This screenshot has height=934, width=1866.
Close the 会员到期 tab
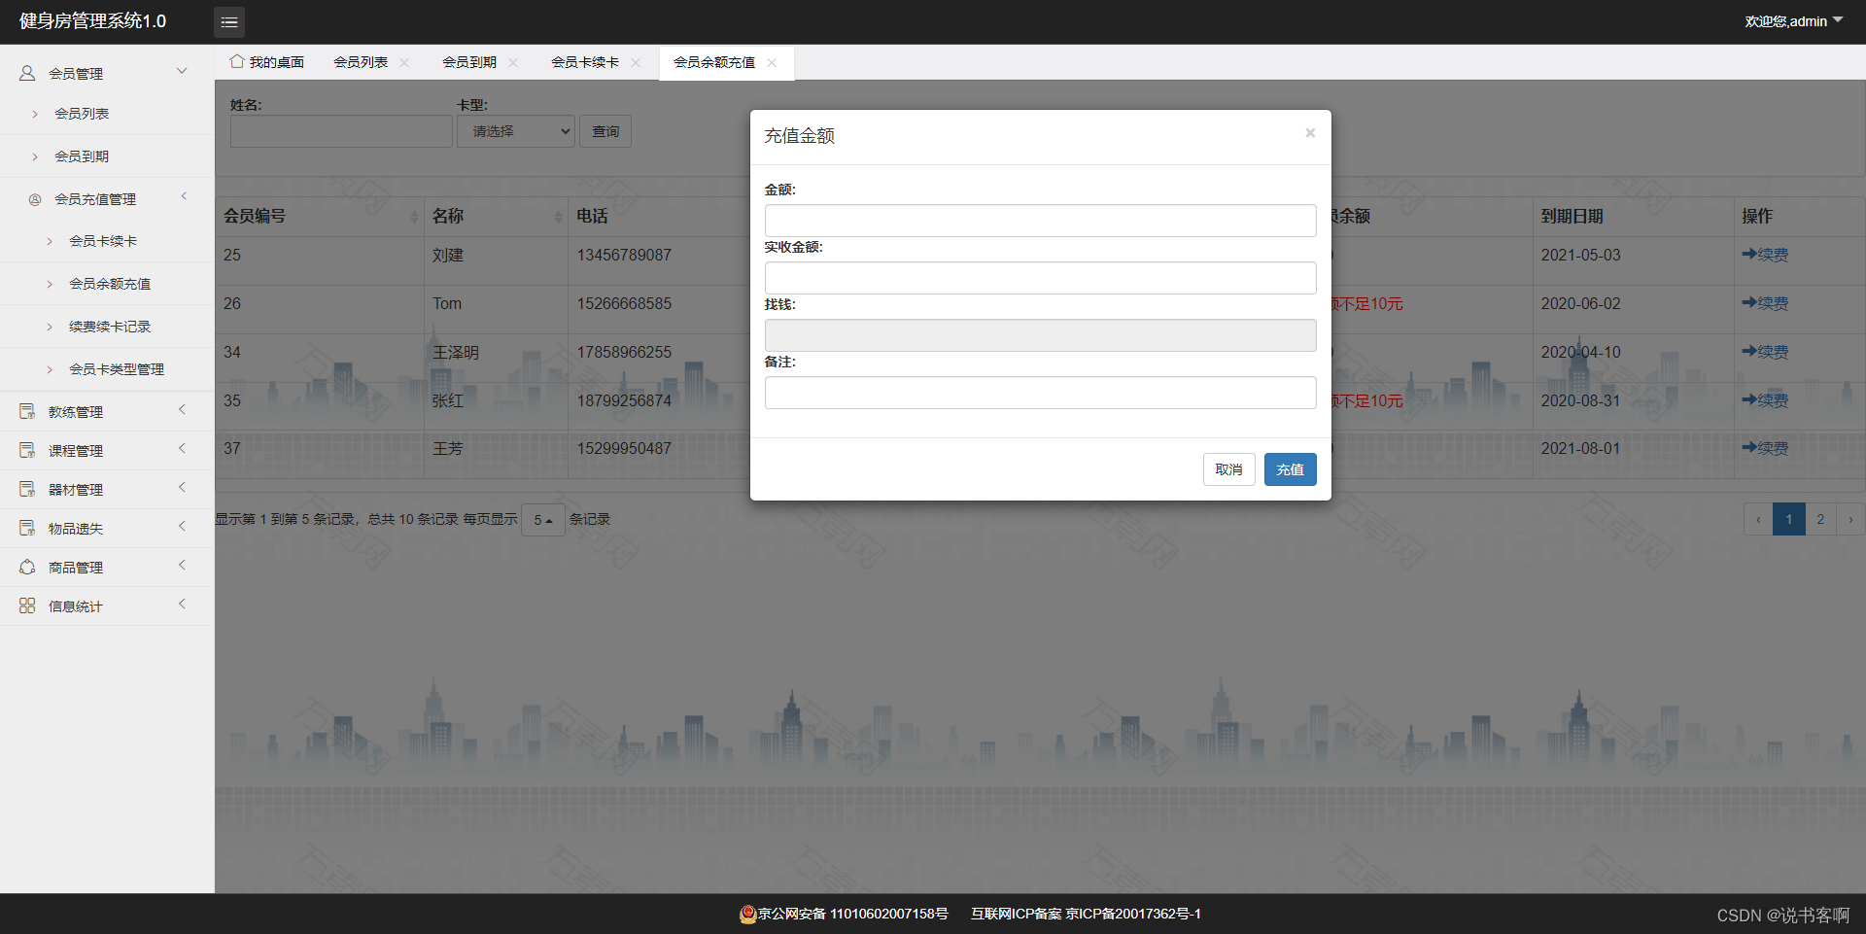click(x=513, y=62)
